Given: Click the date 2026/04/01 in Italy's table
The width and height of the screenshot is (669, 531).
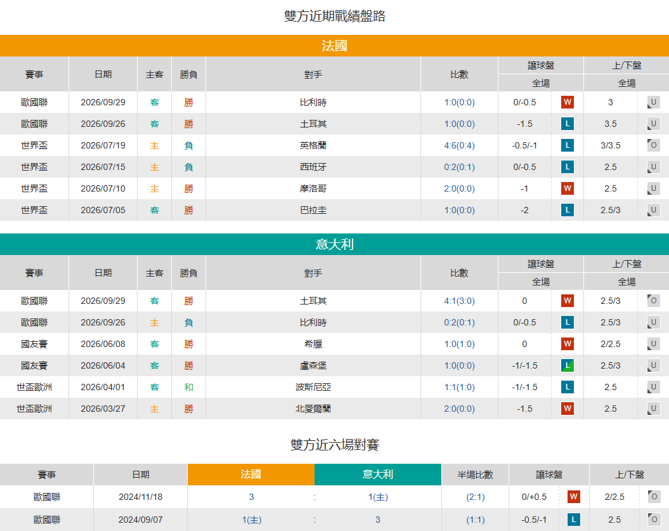Looking at the screenshot, I should (103, 387).
